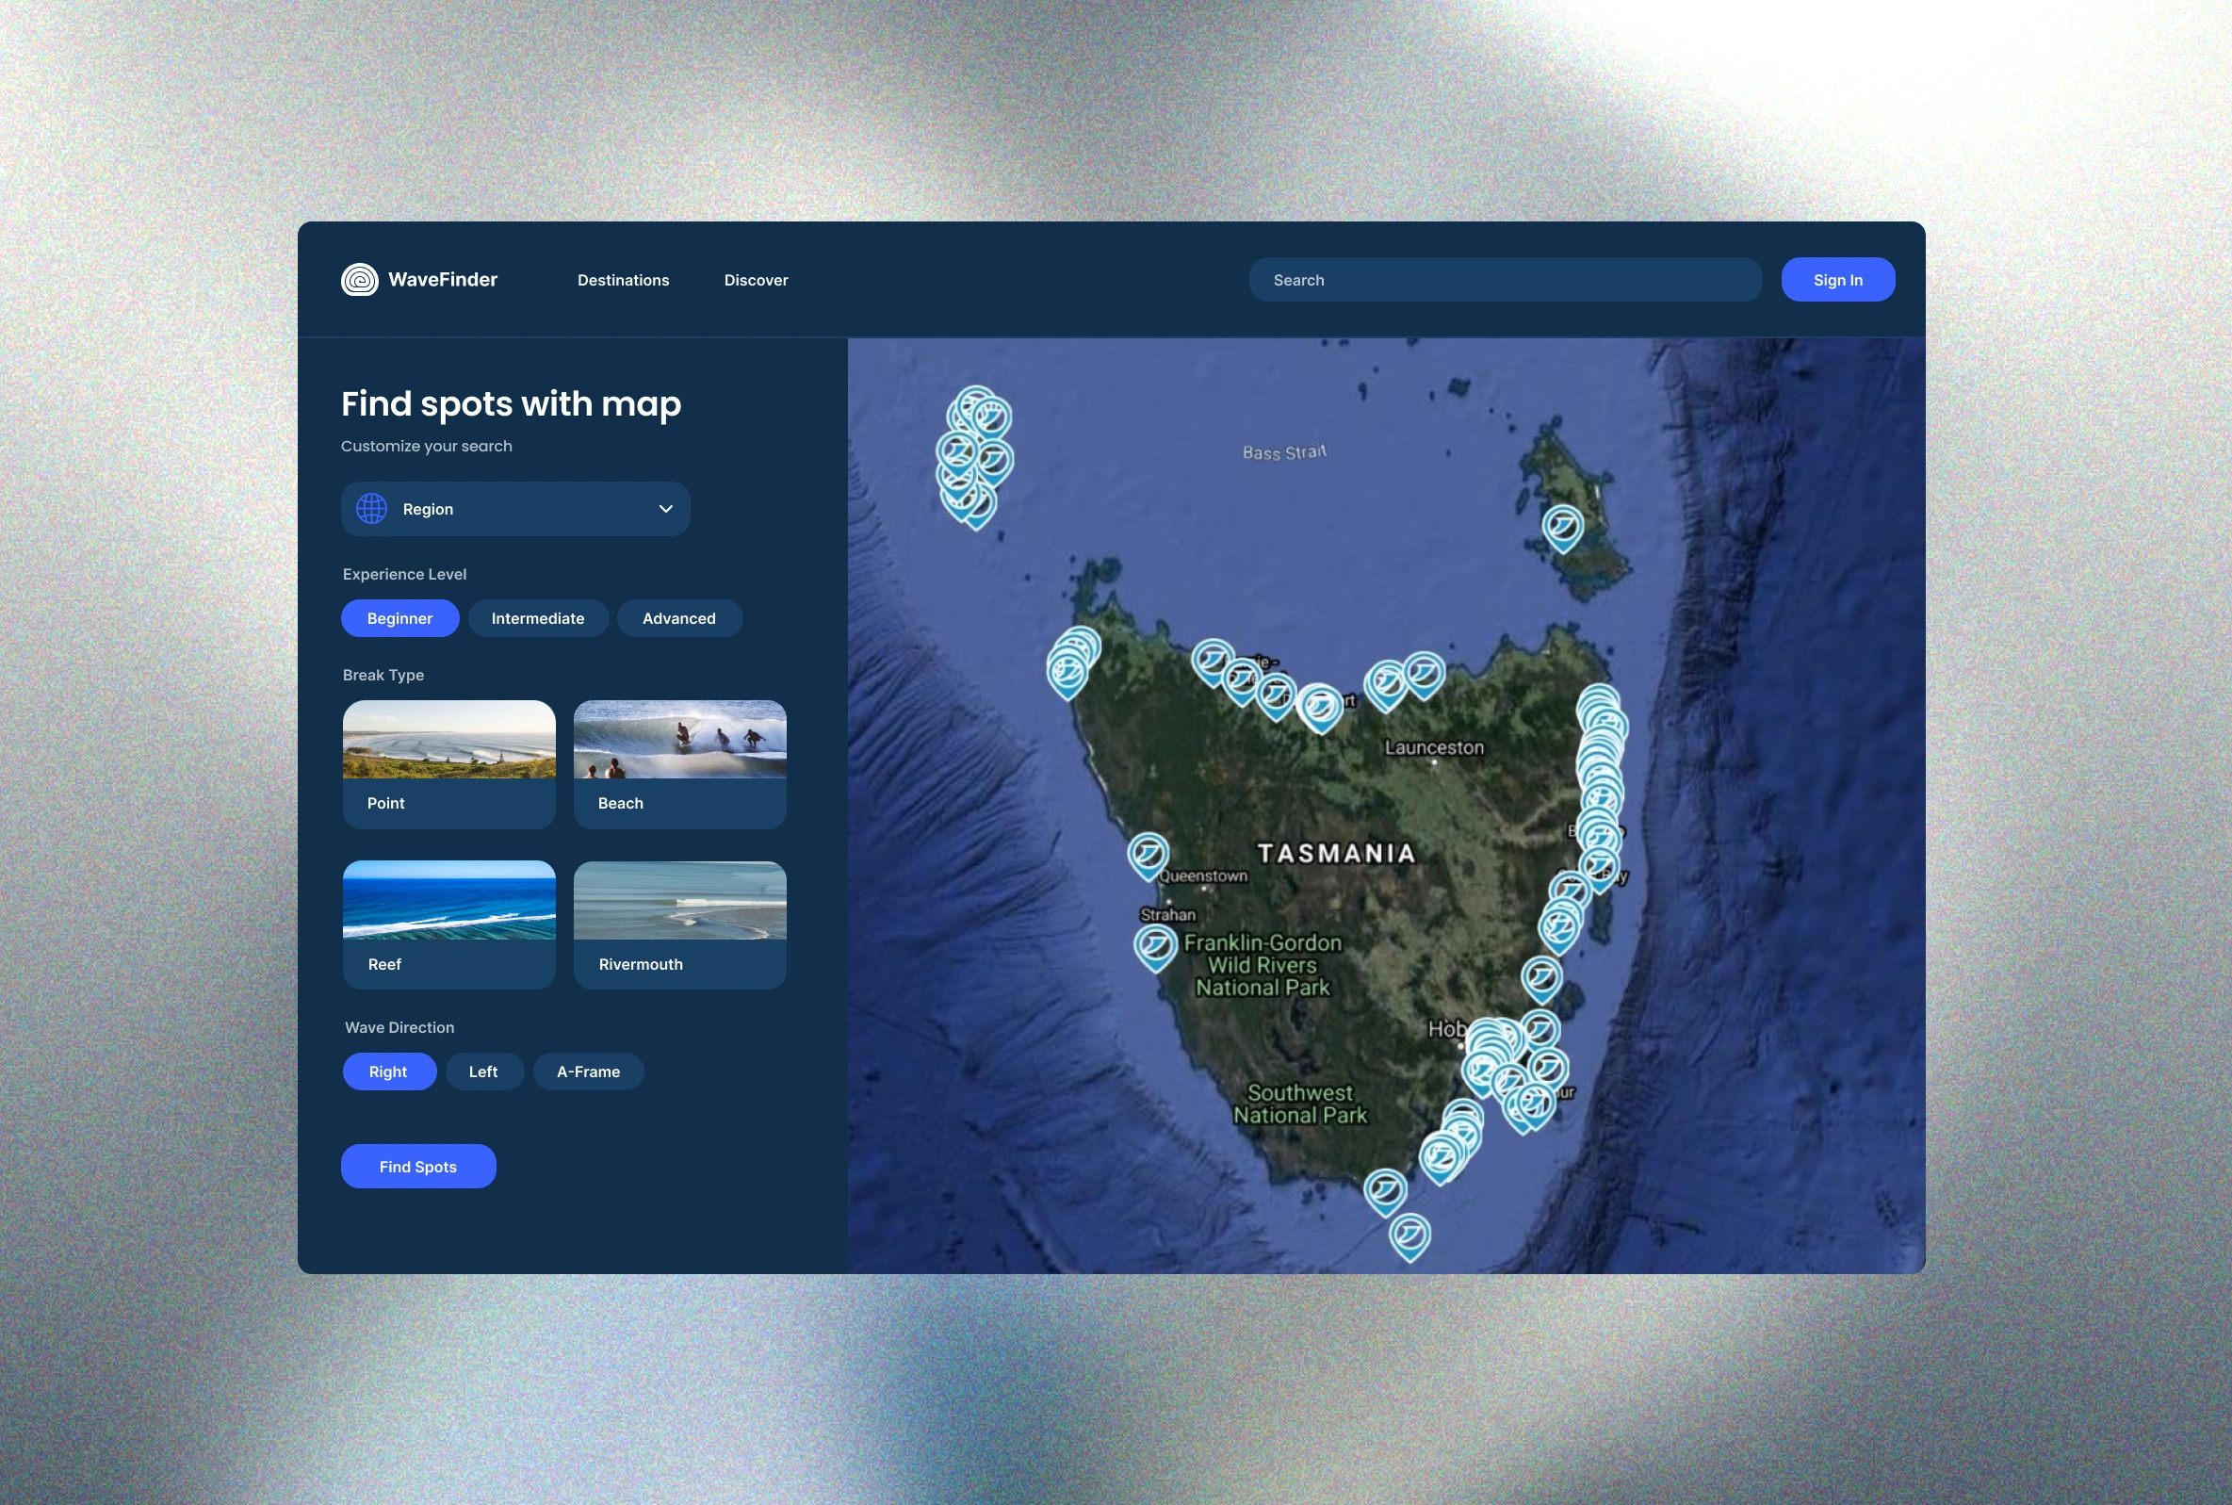The image size is (2232, 1505).
Task: Click the globe icon in Region selector
Action: (371, 509)
